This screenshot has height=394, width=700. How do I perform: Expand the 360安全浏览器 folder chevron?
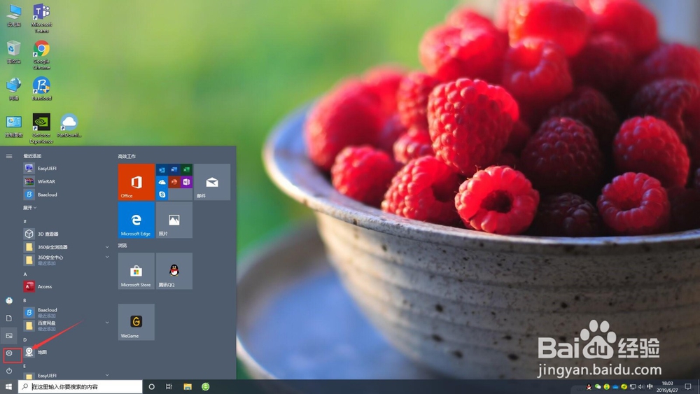pos(107,247)
